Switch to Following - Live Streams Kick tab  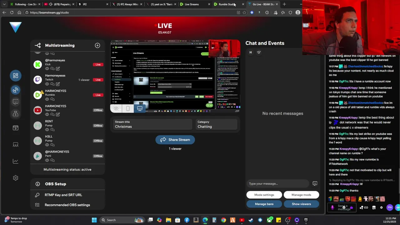25,4
